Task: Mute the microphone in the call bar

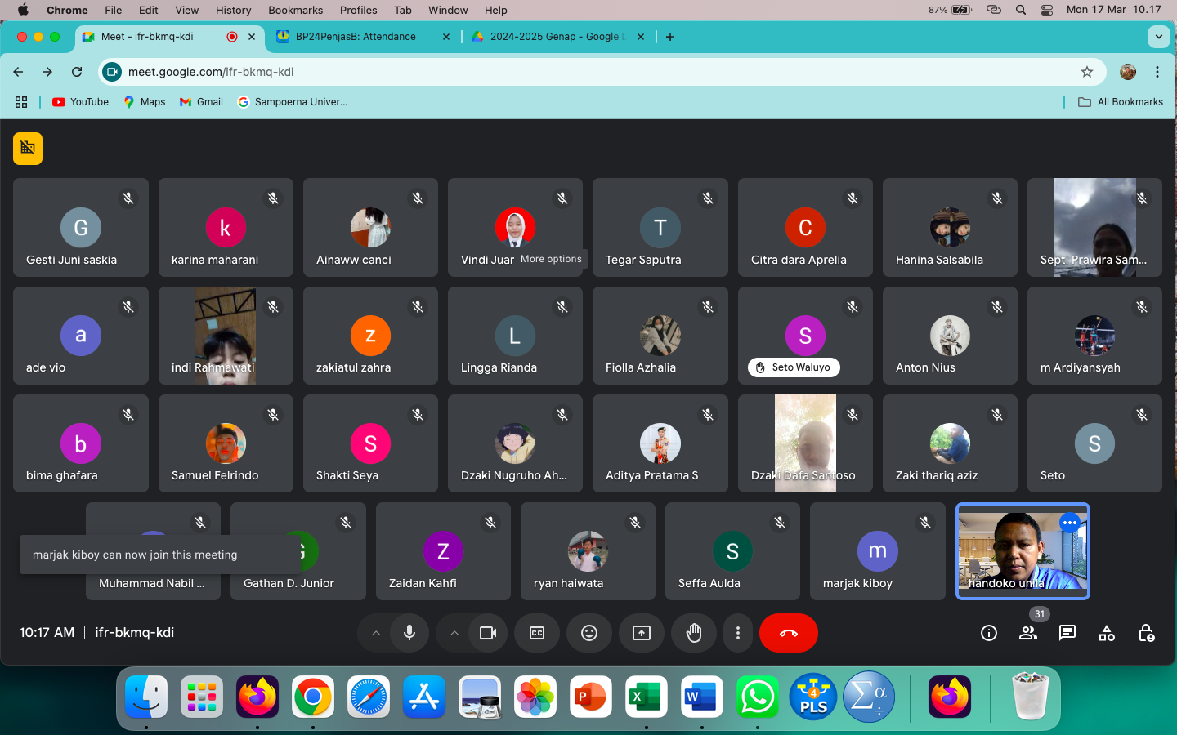Action: 409,633
